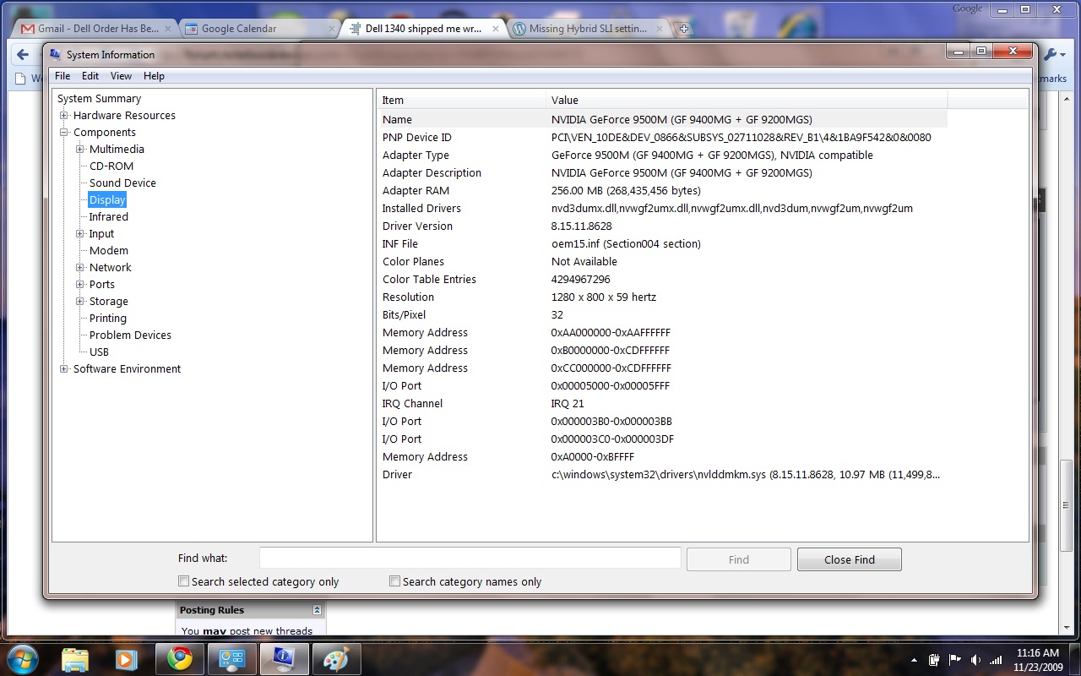This screenshot has width=1081, height=676.
Task: Expand the Storage node
Action: click(80, 301)
